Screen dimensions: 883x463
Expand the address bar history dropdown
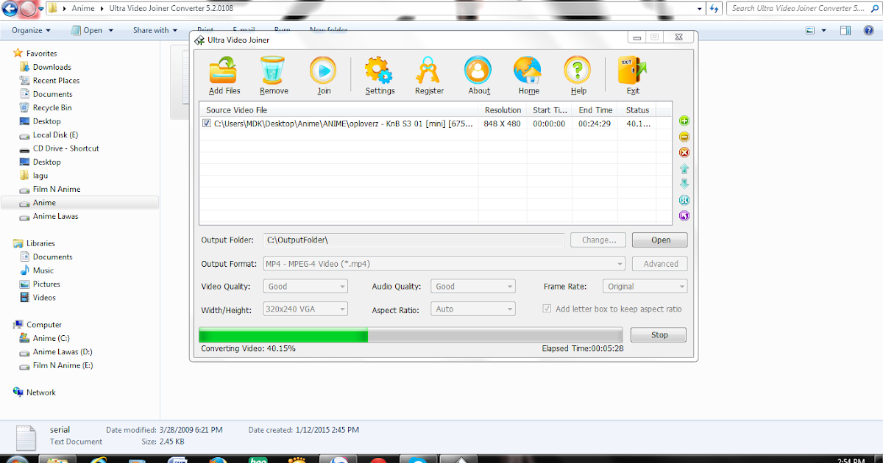pos(698,9)
